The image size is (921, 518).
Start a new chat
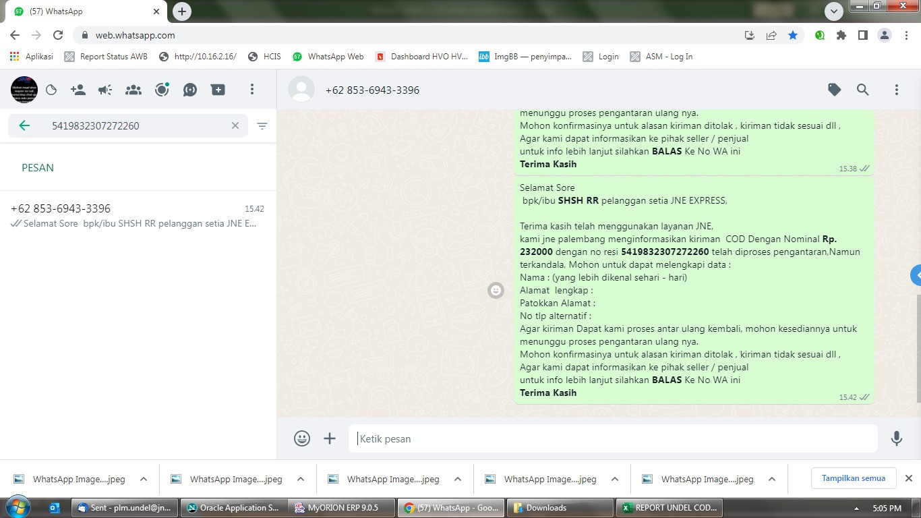[218, 90]
